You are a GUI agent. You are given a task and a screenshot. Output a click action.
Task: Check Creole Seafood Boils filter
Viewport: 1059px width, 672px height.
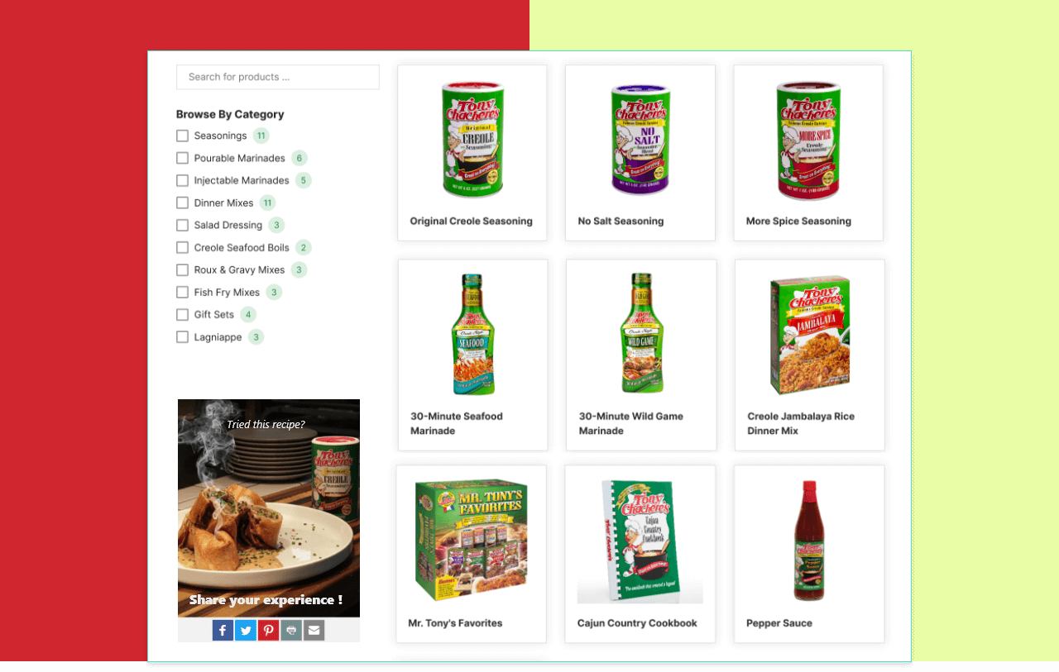point(182,247)
